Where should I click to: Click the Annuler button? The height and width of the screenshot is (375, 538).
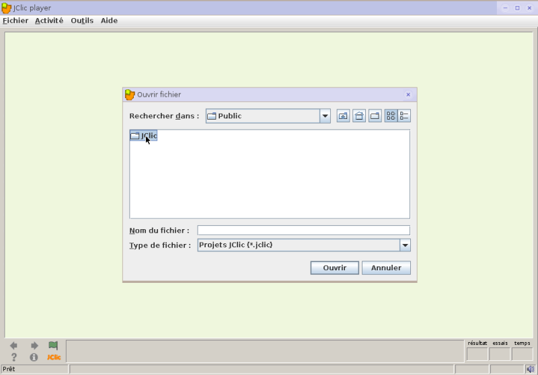click(x=386, y=267)
